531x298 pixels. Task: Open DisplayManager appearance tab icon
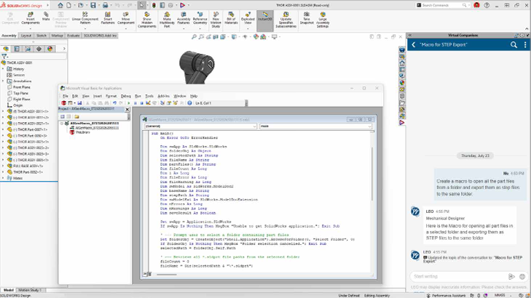(x=50, y=49)
